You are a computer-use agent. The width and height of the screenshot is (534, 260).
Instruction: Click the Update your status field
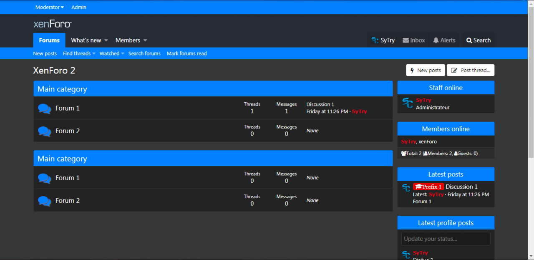(446, 239)
